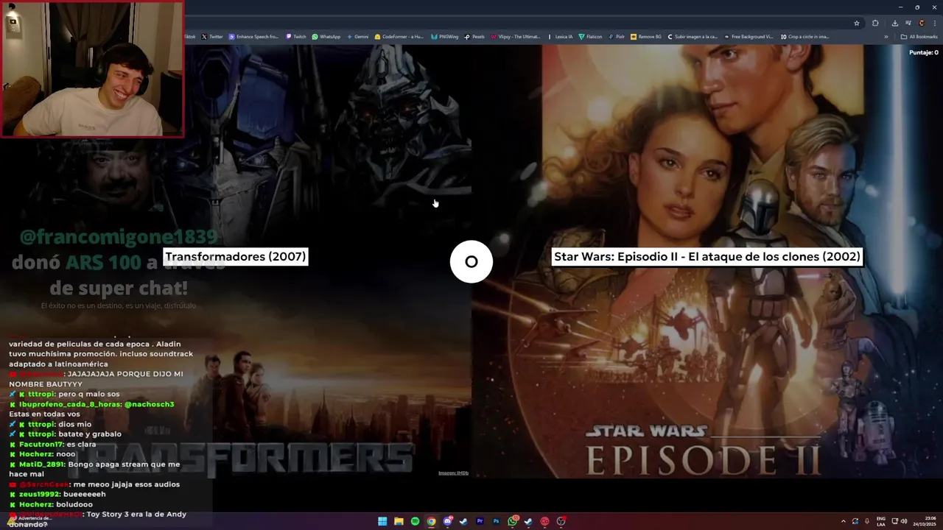This screenshot has width=943, height=530.
Task: Open File Explorer from the taskbar
Action: point(399,521)
